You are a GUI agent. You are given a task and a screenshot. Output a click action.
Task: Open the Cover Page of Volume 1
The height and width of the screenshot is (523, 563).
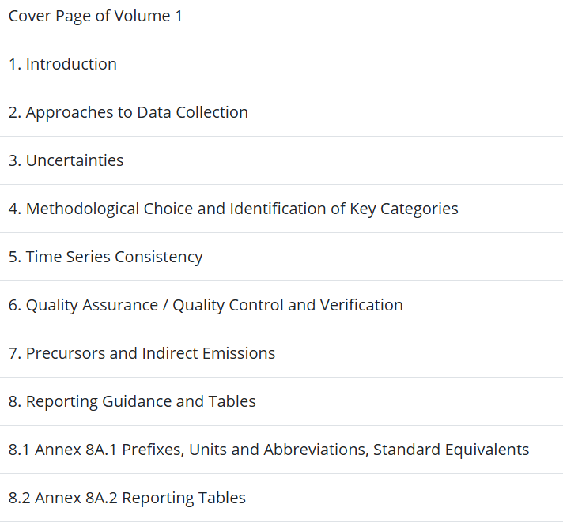tap(281, 16)
